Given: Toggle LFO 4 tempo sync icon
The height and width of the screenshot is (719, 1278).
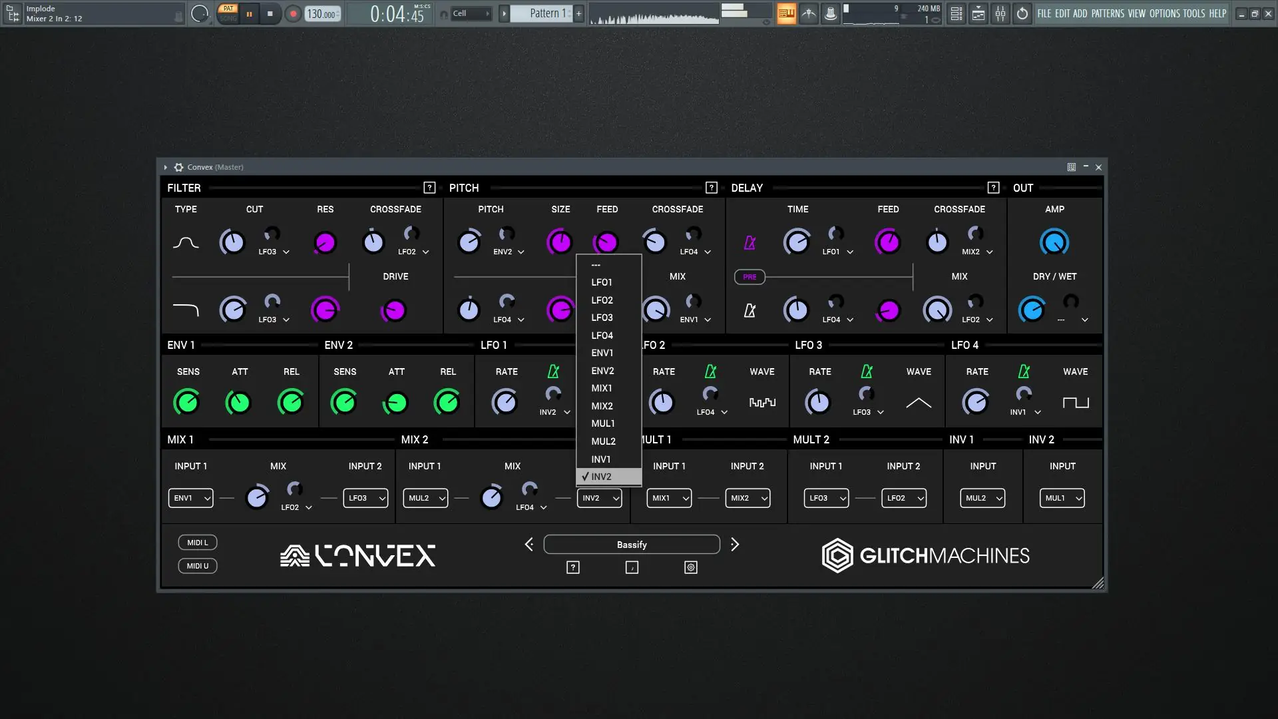Looking at the screenshot, I should (1024, 371).
